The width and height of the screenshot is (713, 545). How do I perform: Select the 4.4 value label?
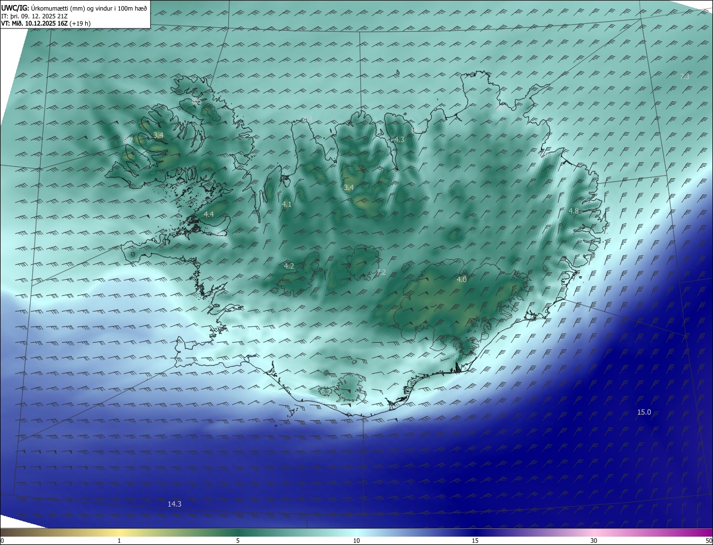[x=208, y=214]
